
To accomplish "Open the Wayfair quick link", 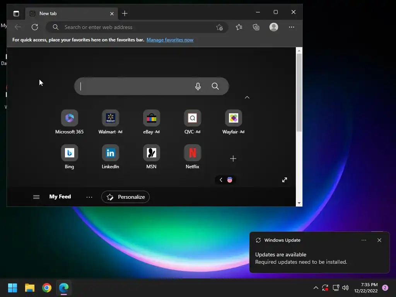I will 233,122.
